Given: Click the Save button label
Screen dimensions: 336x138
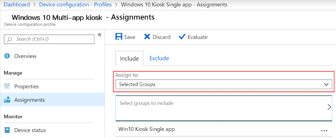Looking at the screenshot, I should click(x=130, y=37).
